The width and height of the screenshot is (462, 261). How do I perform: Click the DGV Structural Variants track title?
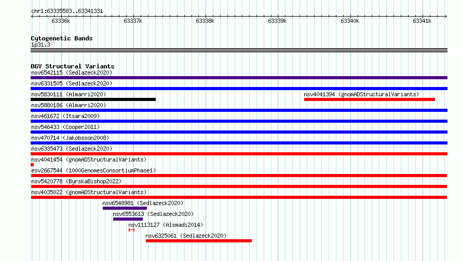click(x=73, y=66)
